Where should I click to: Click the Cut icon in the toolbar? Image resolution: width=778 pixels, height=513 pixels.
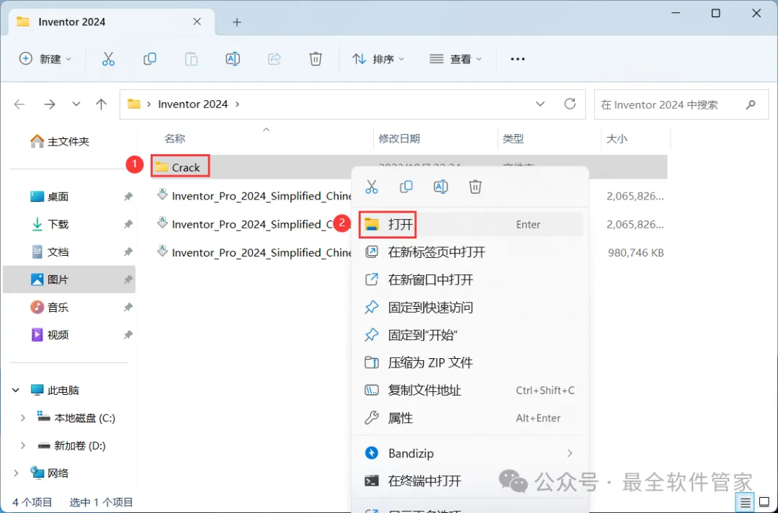(108, 59)
